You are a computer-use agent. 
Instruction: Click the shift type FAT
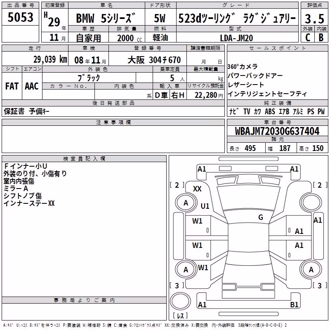12,86
